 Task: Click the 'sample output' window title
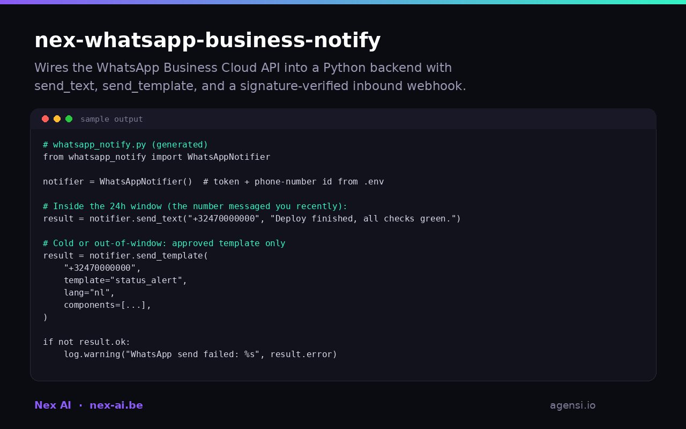pyautogui.click(x=111, y=119)
